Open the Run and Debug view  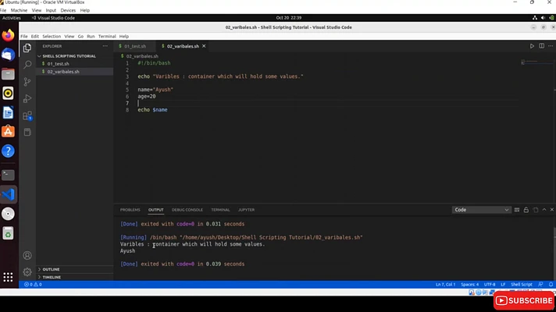point(27,98)
